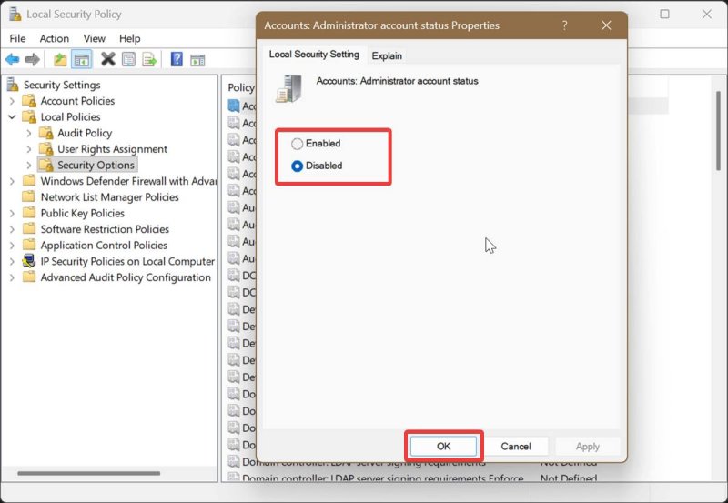Click the Advanced Audit Policy Configuration folder icon
Image resolution: width=728 pixels, height=503 pixels.
click(x=29, y=277)
